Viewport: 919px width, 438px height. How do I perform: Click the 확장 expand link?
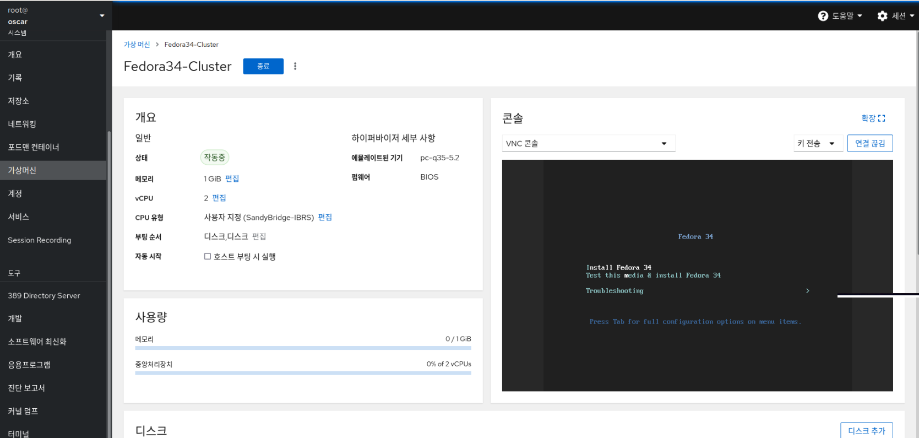[873, 118]
